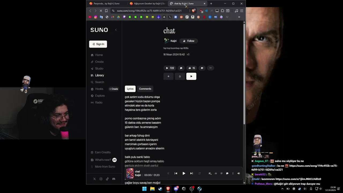Open the song's three-dots more menu
343x193 pixels.
pyautogui.click(x=211, y=68)
